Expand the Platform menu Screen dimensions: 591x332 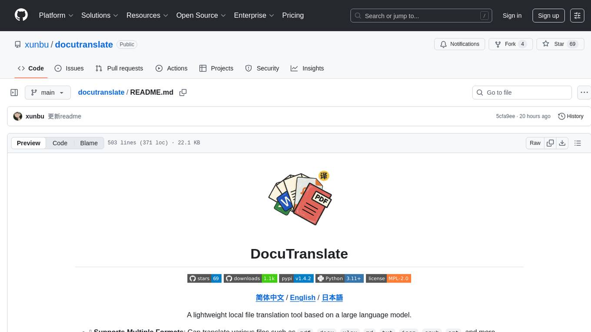click(x=56, y=15)
